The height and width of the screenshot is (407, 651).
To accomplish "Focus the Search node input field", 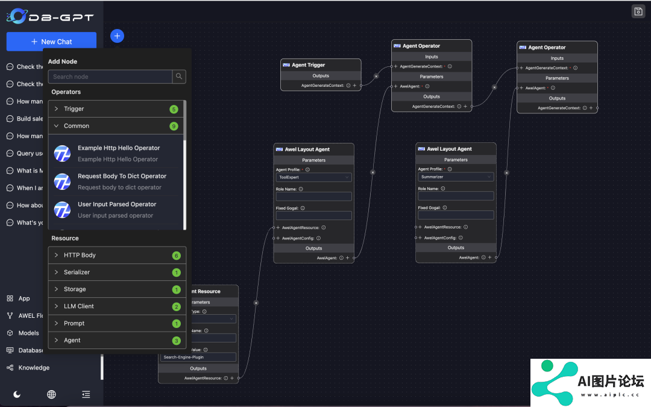I will coord(110,77).
